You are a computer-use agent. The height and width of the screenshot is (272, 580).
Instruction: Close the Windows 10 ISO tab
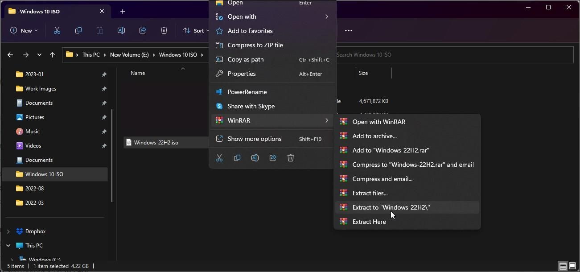pyautogui.click(x=102, y=11)
